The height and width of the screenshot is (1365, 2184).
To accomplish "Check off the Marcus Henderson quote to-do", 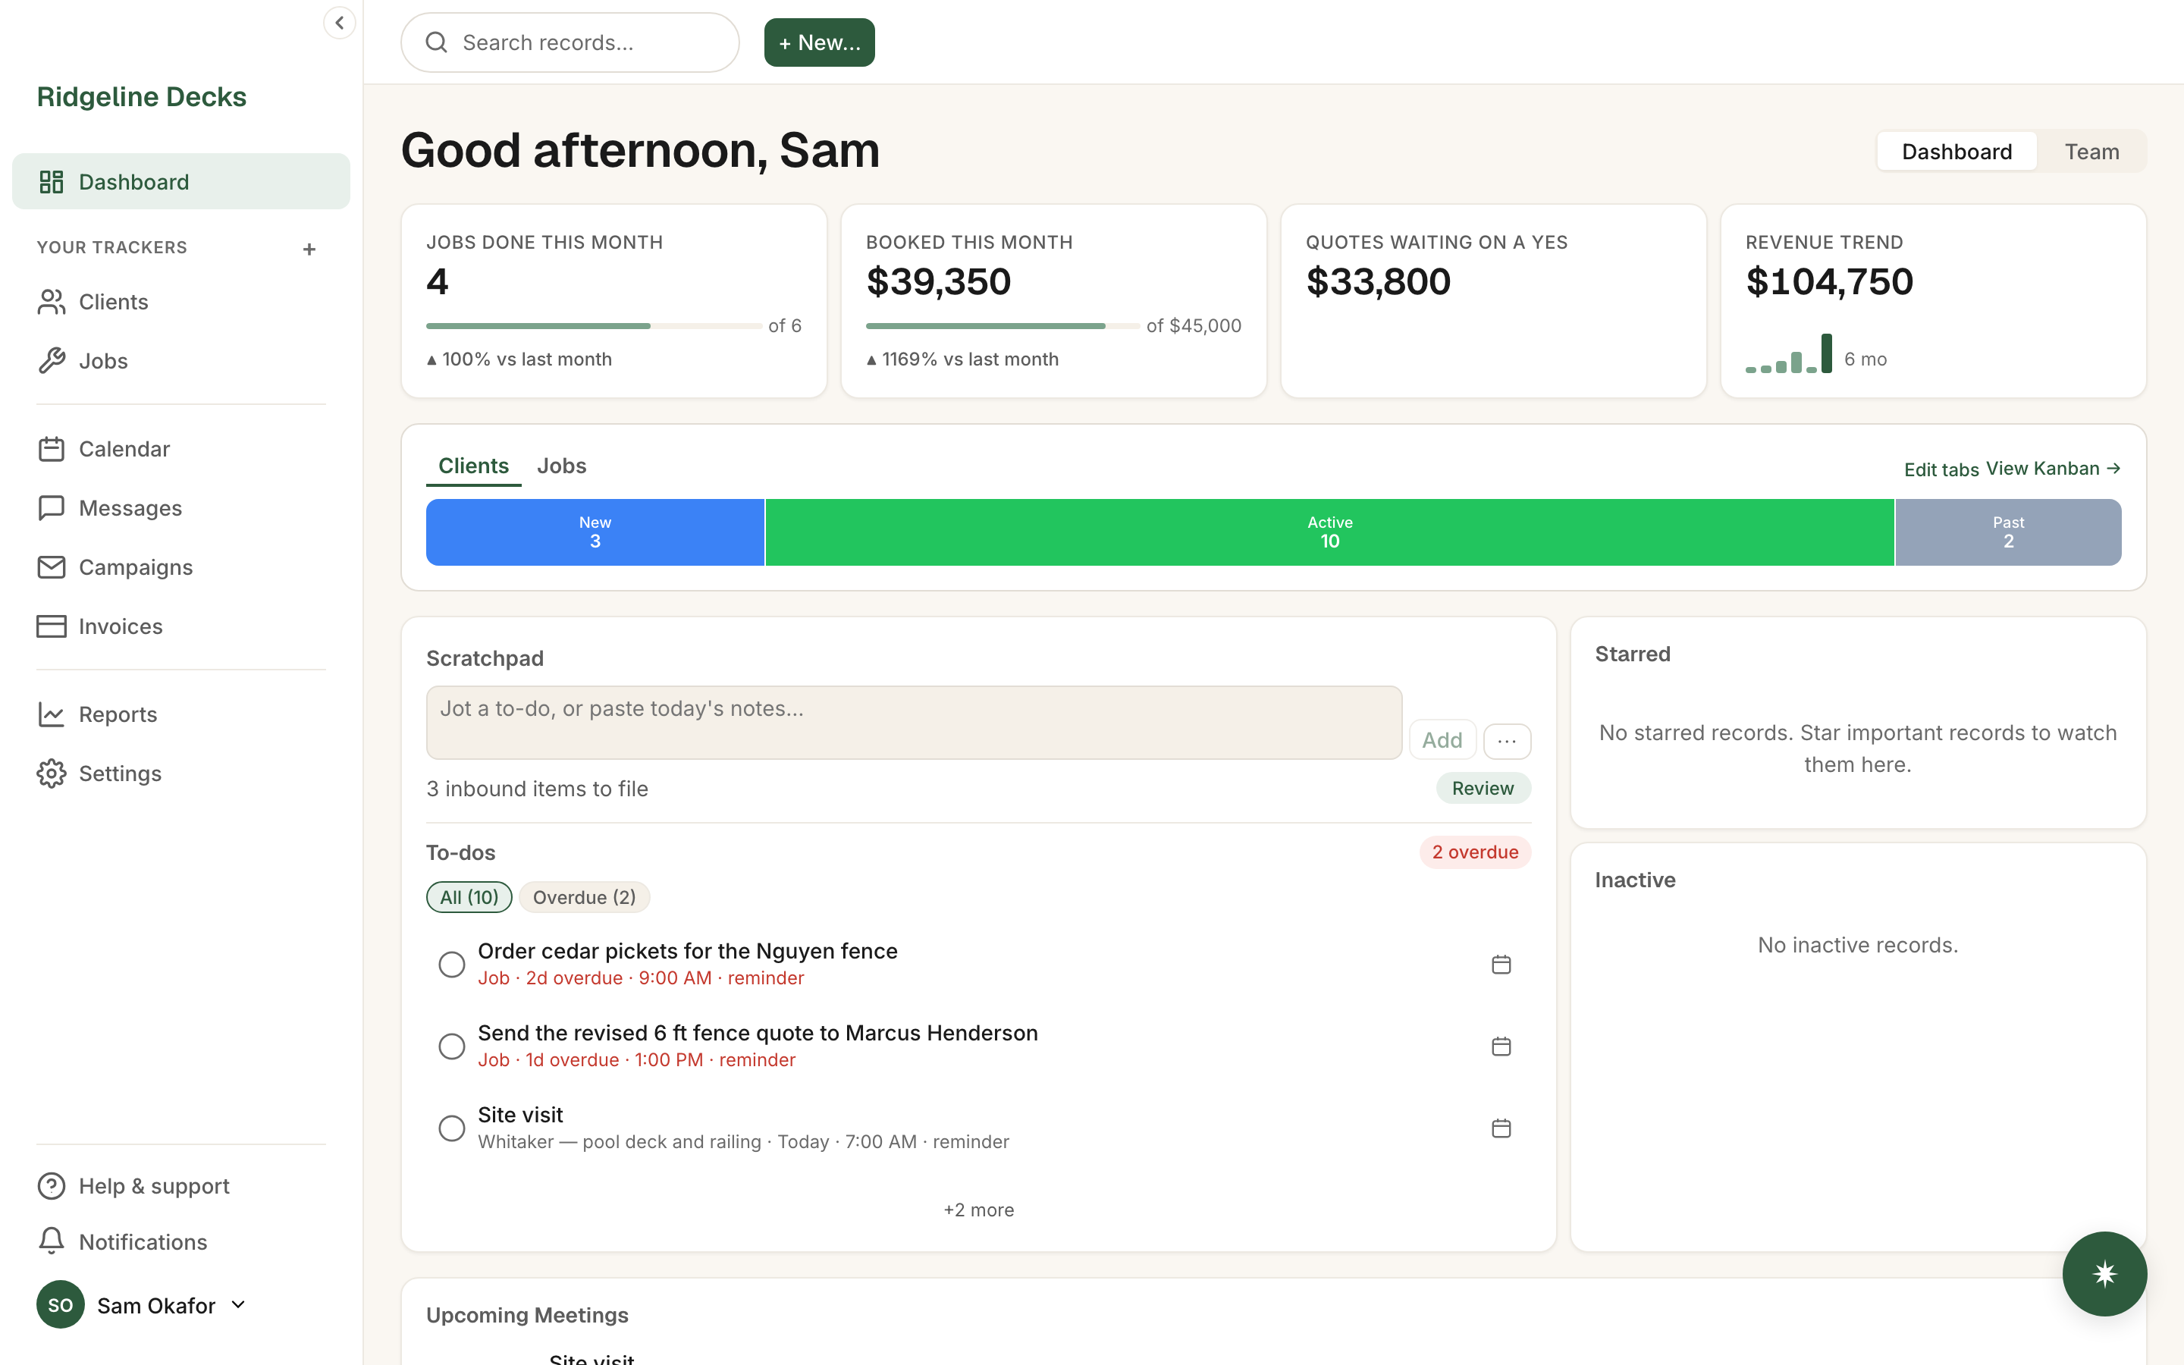I will click(451, 1046).
